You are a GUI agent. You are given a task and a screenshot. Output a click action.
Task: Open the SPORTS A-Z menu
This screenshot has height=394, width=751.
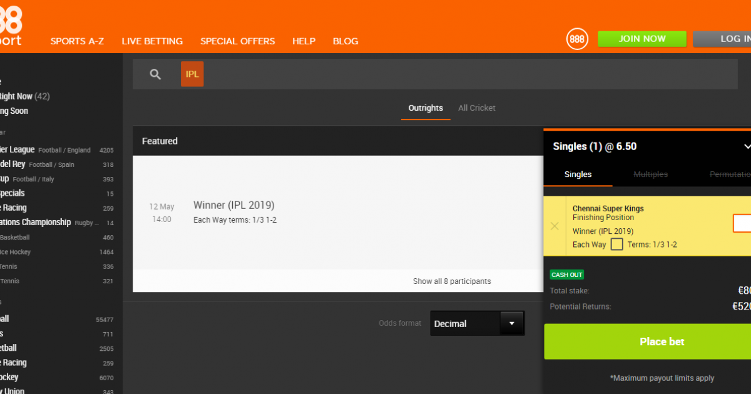[x=77, y=41]
